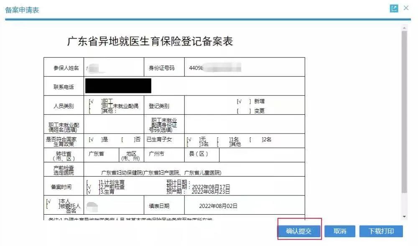418x246 pixels.
Task: Check the 变更 registration type box
Action: (244, 111)
